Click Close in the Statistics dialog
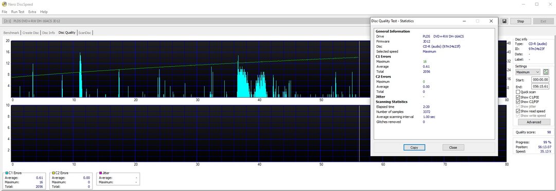The height and width of the screenshot is (191, 556). click(453, 147)
